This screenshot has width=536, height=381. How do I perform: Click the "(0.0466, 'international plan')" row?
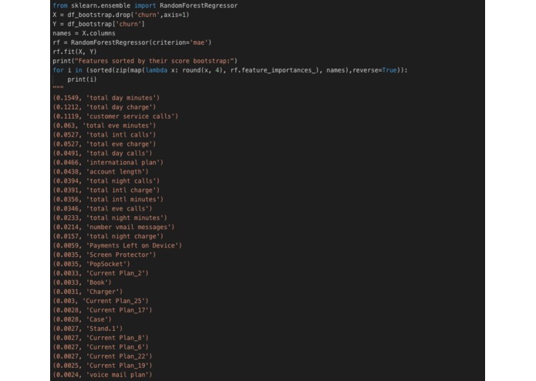[x=108, y=162]
